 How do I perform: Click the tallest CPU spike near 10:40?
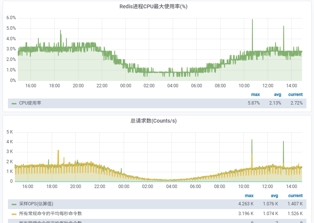[x=252, y=21]
